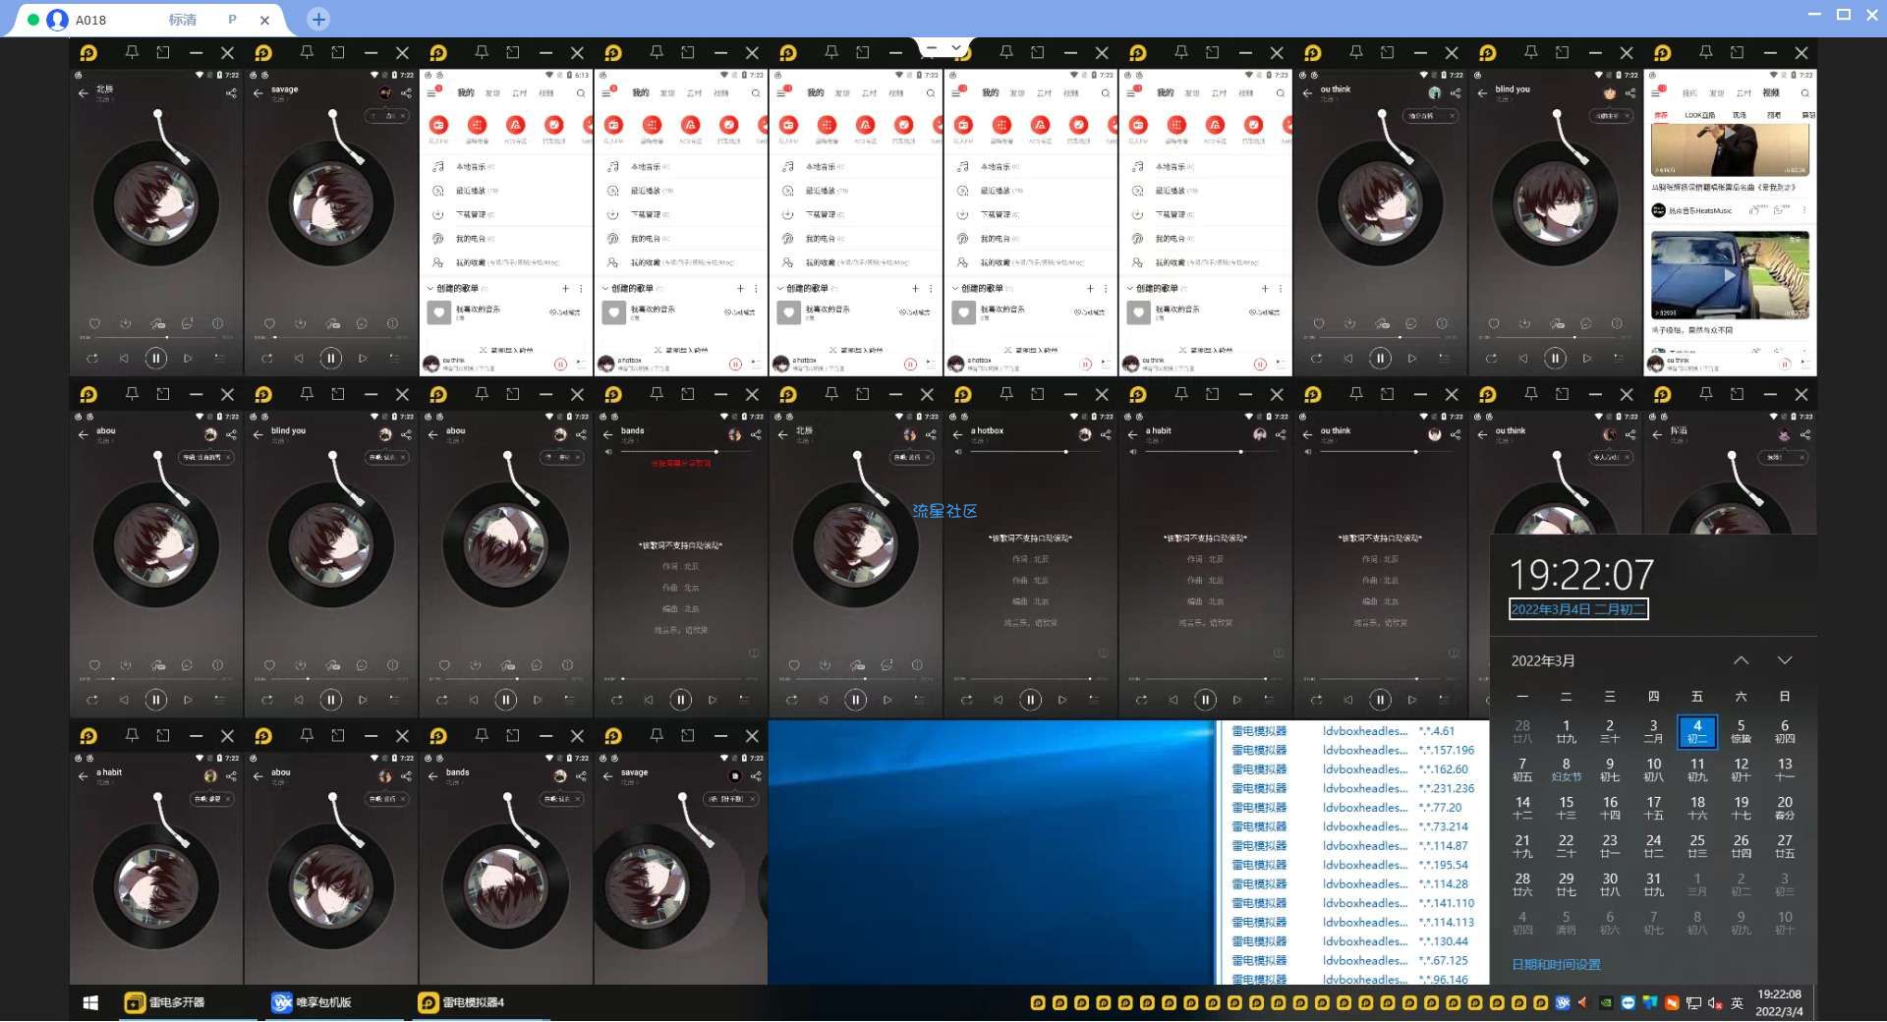The height and width of the screenshot is (1022, 1887).
Task: Open the song info icon in the savage player
Action: [392, 323]
